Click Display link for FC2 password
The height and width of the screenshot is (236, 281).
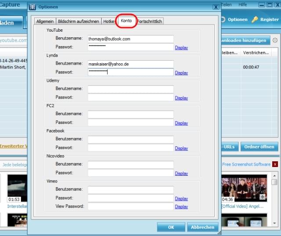pos(181,123)
